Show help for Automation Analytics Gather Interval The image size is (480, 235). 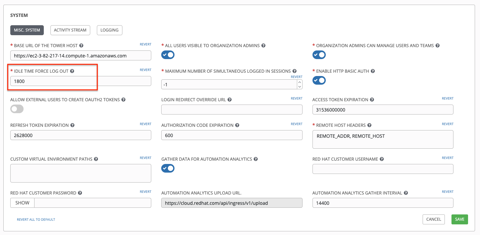pos(406,193)
